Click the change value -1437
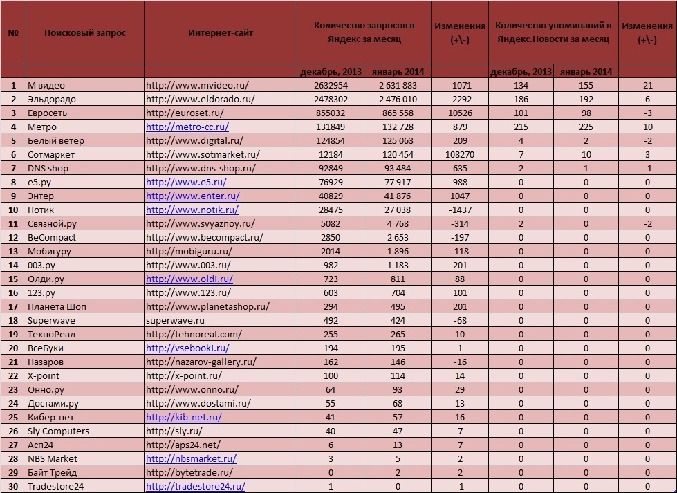Image resolution: width=677 pixels, height=493 pixels. 460,210
